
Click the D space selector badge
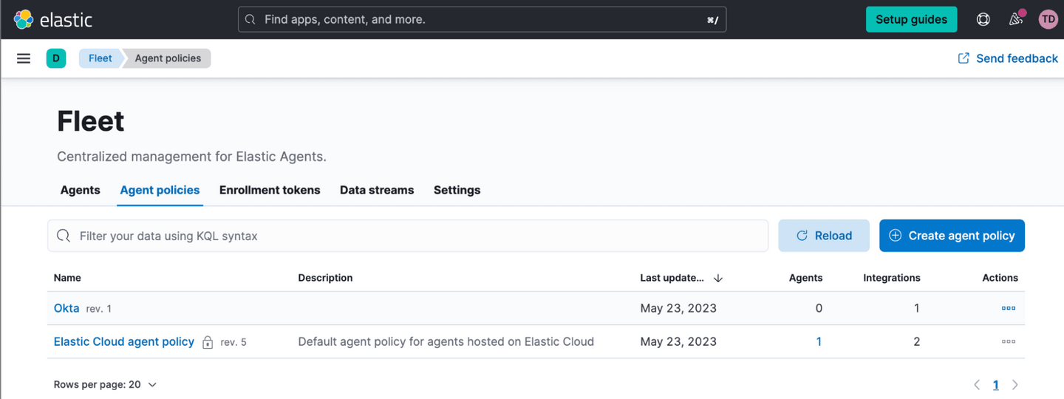pyautogui.click(x=56, y=58)
